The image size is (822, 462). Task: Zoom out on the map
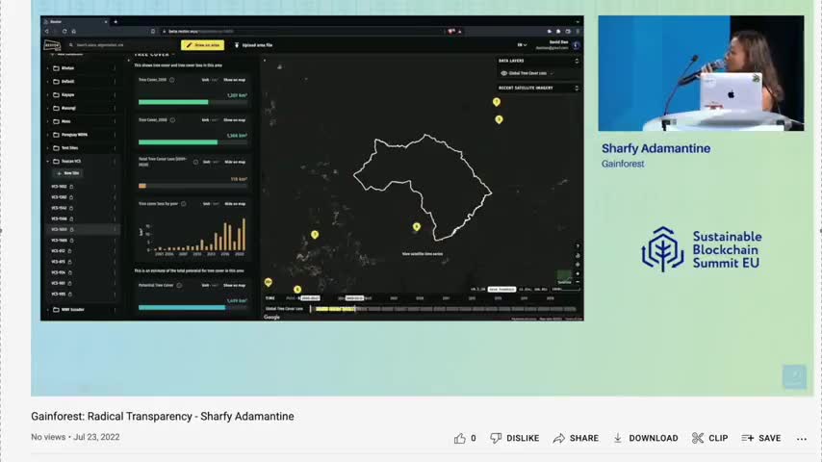click(578, 282)
